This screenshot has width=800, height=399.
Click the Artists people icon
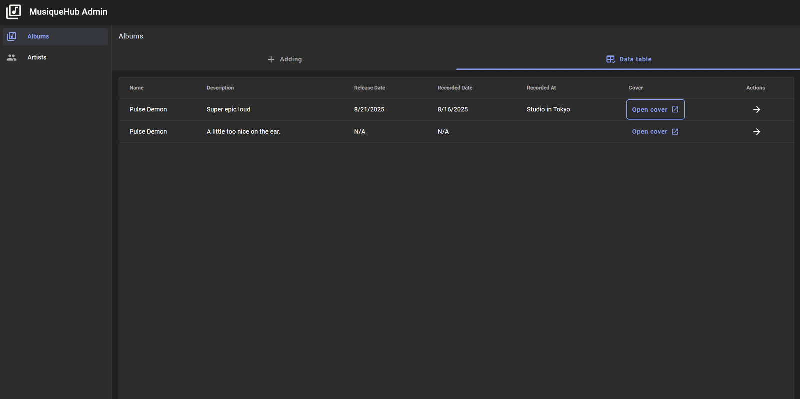point(12,57)
